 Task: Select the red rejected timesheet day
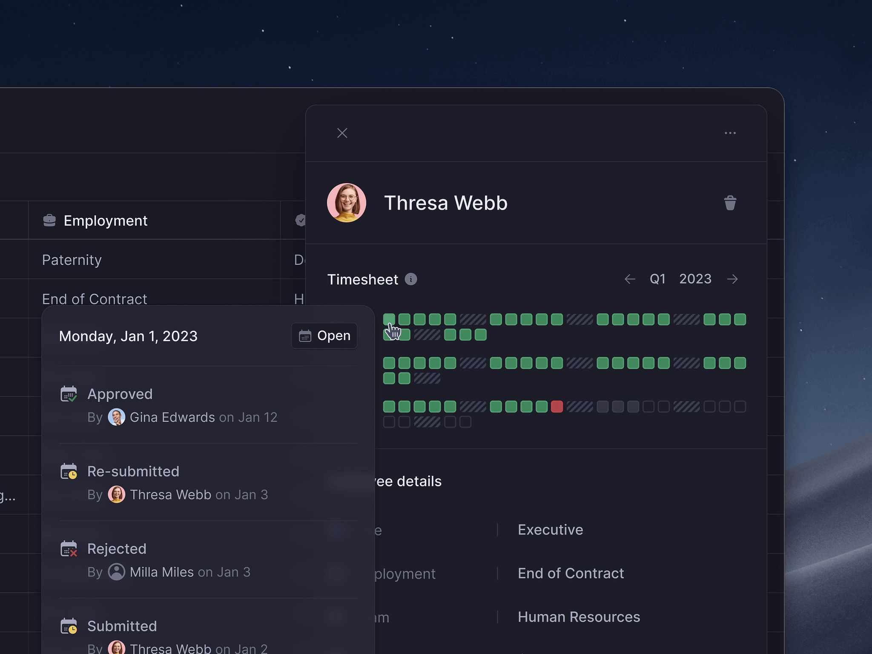click(556, 407)
